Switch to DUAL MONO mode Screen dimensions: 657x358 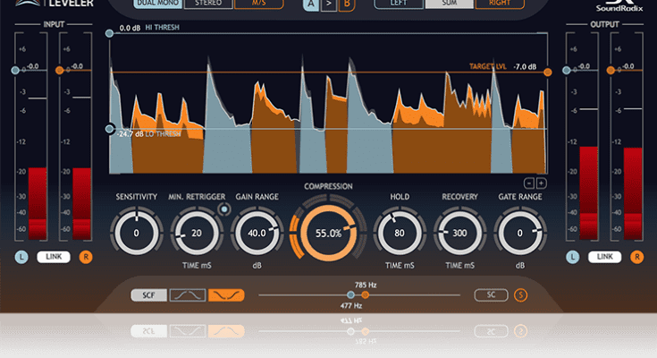[x=156, y=4]
